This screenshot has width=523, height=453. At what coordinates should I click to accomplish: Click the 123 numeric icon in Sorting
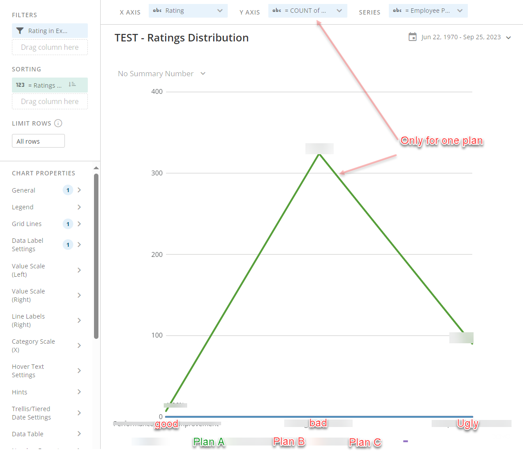pos(20,85)
